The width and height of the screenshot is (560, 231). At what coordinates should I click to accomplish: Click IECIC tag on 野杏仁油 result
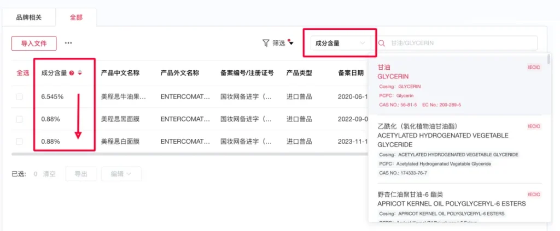[x=534, y=194]
